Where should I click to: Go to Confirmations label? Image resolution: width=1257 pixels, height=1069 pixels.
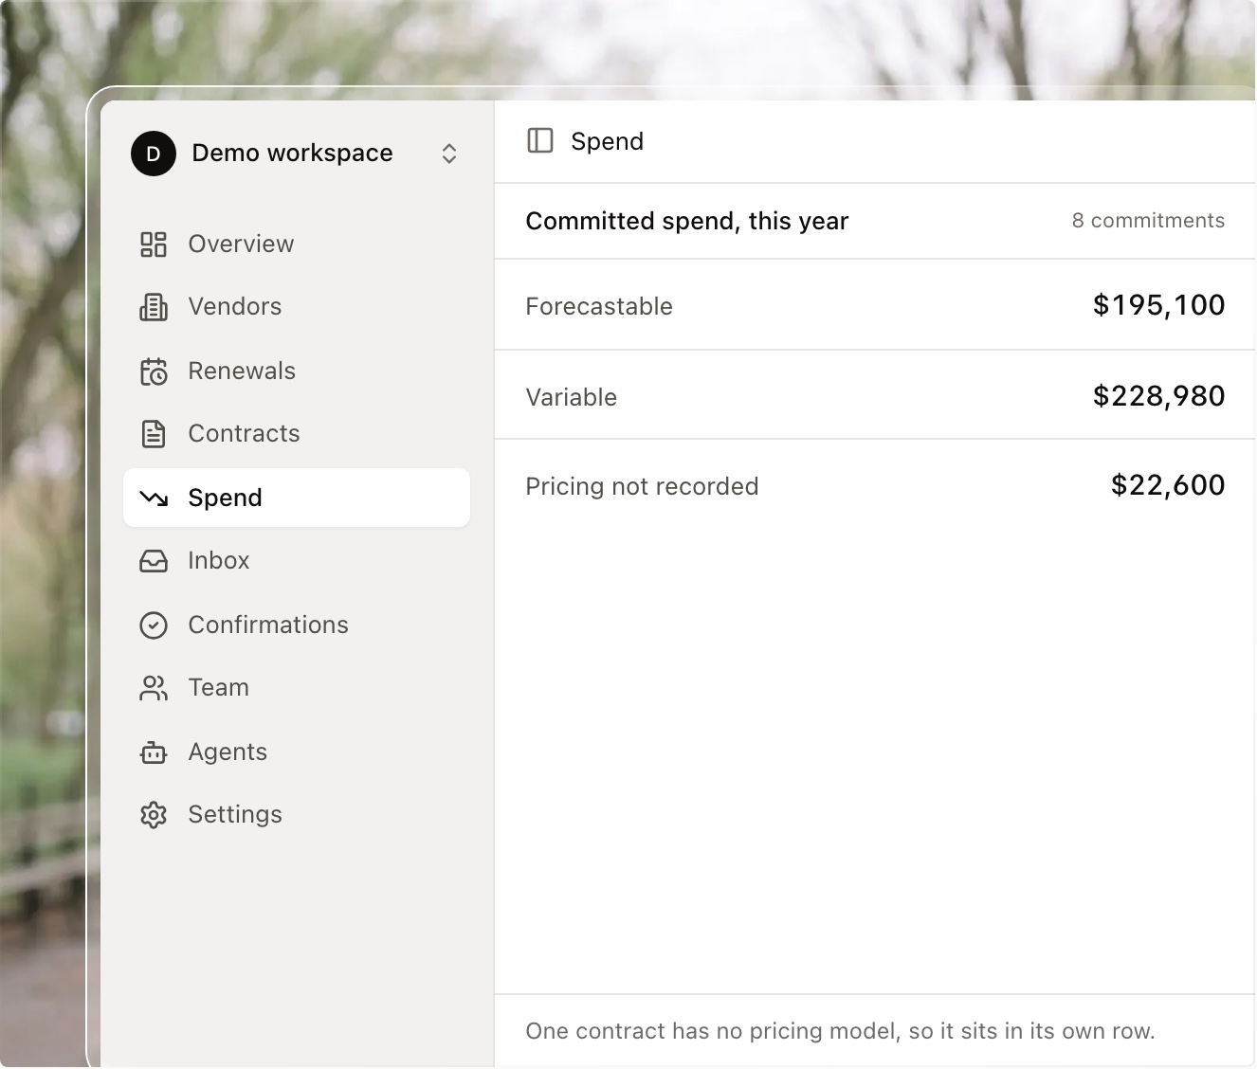click(268, 625)
